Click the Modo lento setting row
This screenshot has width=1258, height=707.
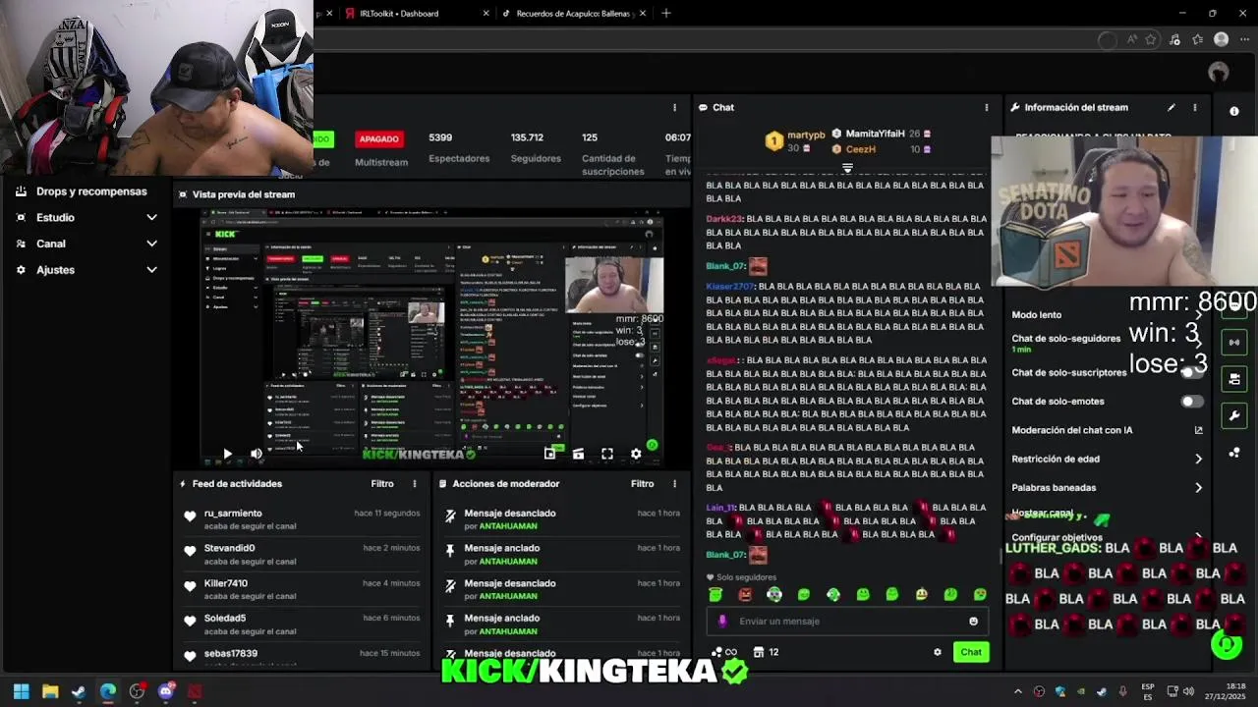pyautogui.click(x=1108, y=314)
